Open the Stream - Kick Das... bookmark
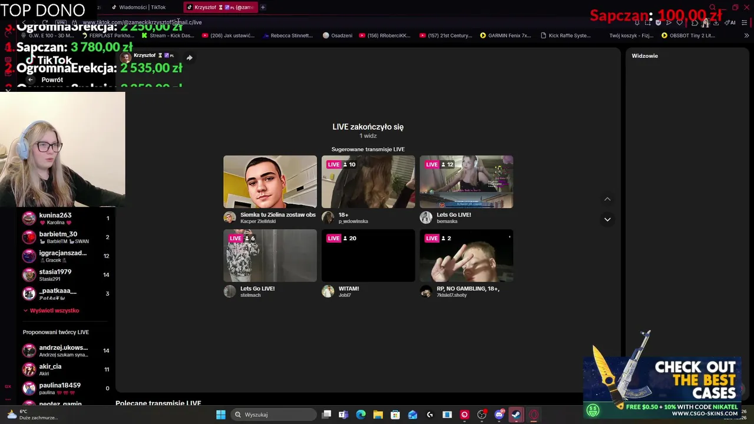The height and width of the screenshot is (424, 754). click(x=168, y=35)
